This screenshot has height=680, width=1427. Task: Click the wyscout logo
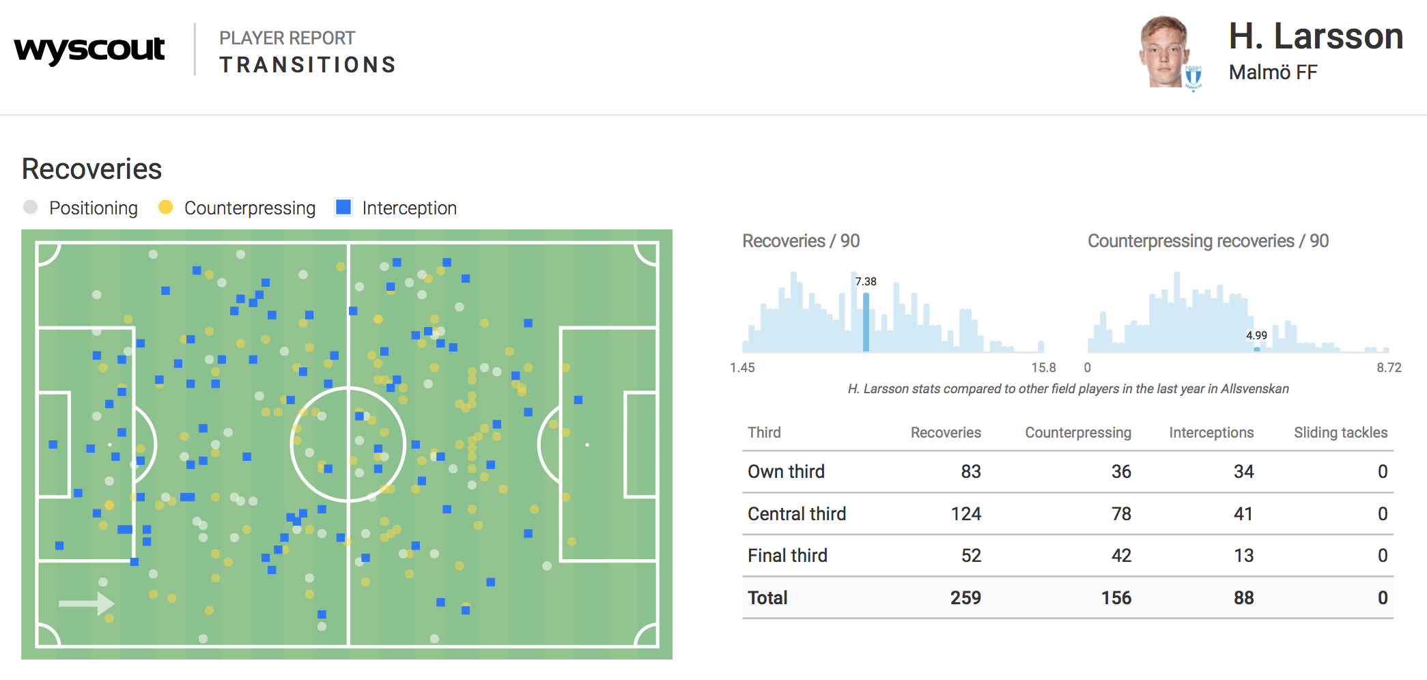pos(89,49)
